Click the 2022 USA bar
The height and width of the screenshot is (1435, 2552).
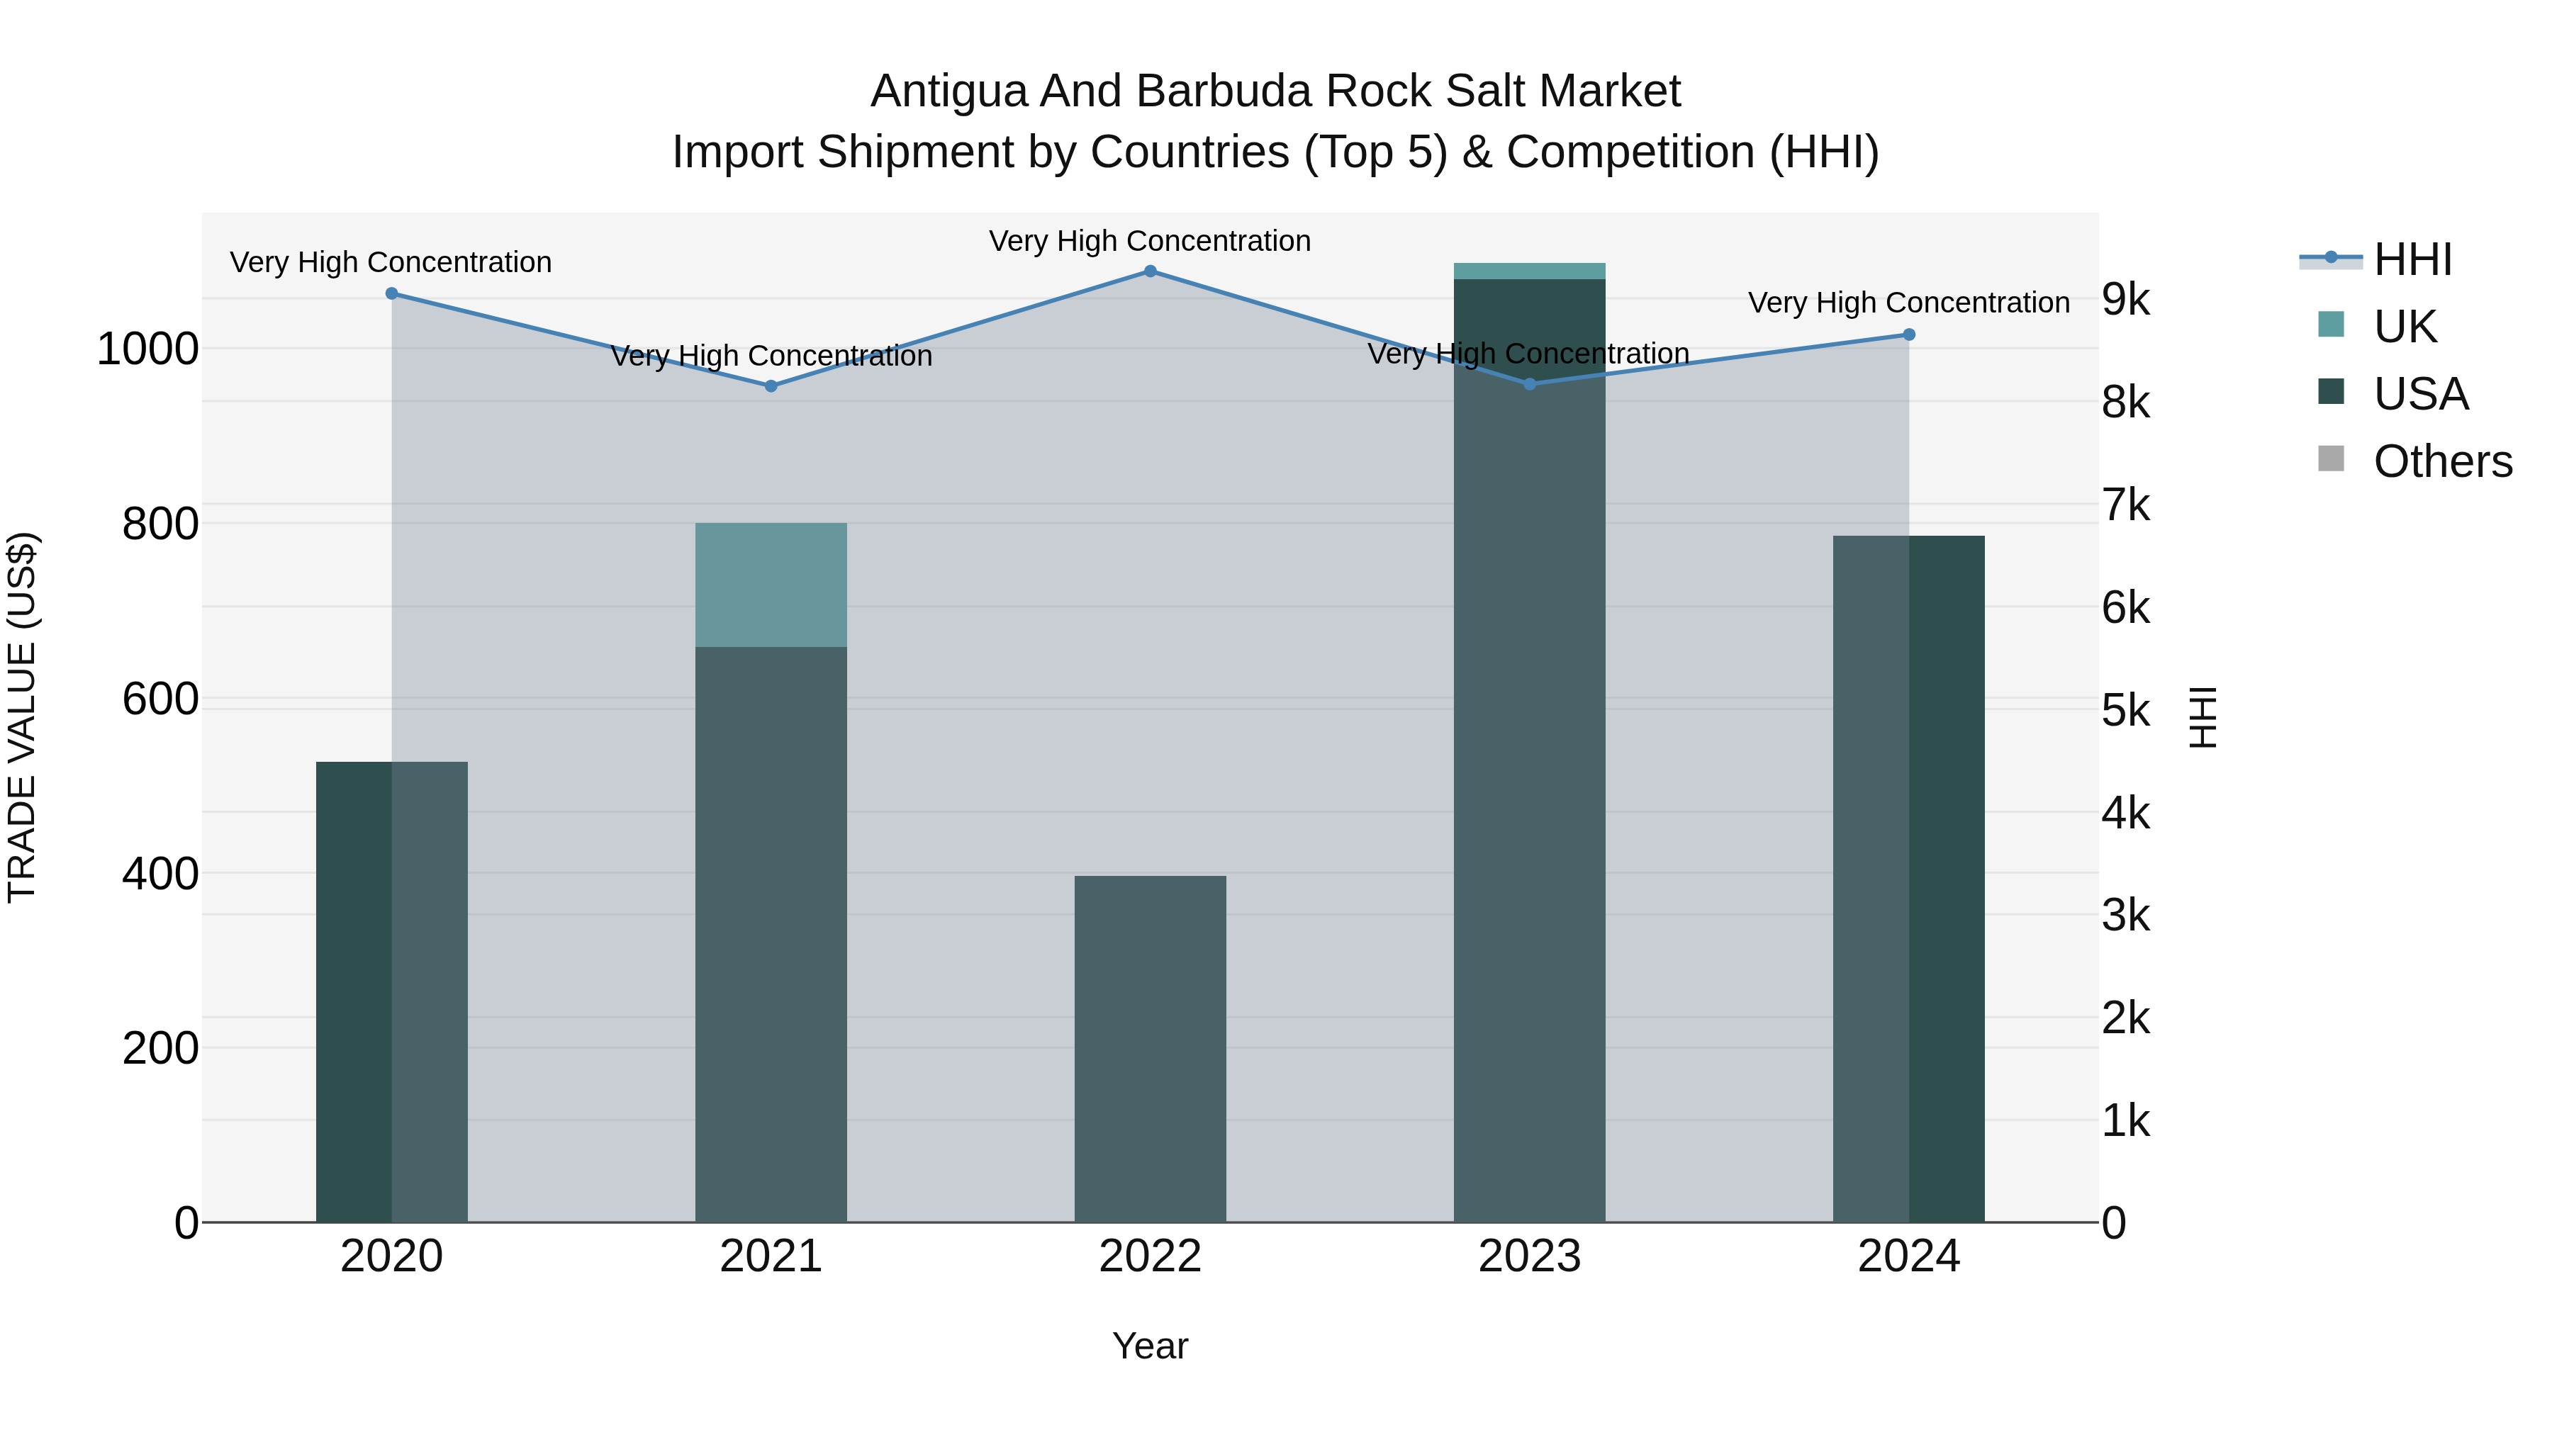[x=1151, y=1049]
